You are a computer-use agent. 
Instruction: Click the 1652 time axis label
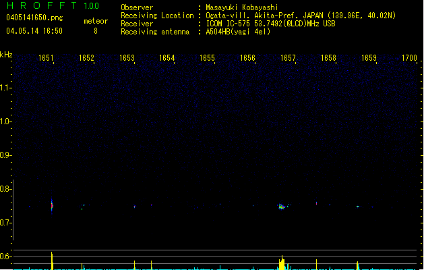(86, 58)
